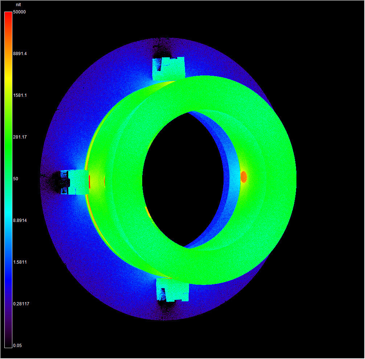Click the red top of the color bar

pyautogui.click(x=8, y=15)
